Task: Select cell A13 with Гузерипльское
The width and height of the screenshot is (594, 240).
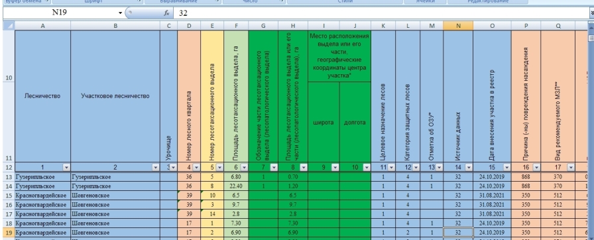Action: (x=42, y=177)
